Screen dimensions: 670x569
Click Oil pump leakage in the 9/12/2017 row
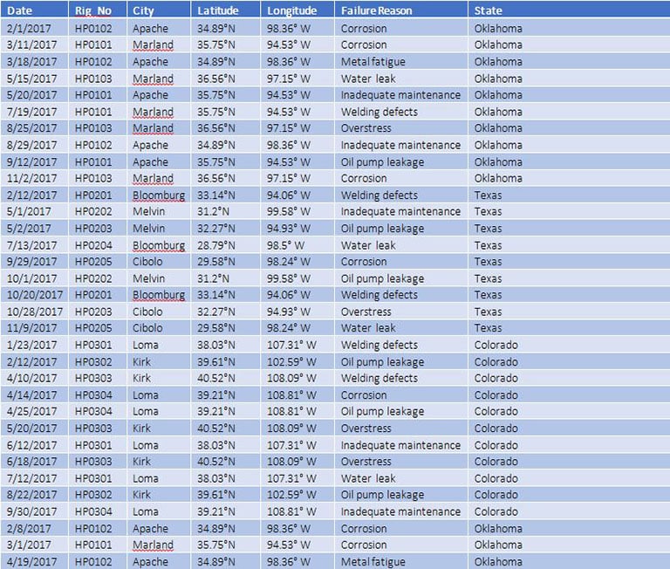(x=382, y=162)
